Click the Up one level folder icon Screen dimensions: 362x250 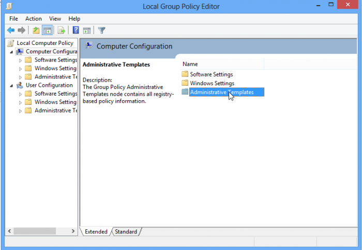(x=36, y=30)
